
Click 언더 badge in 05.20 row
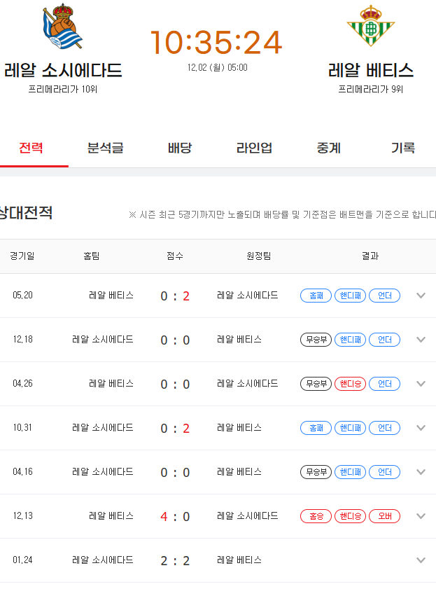tap(385, 296)
